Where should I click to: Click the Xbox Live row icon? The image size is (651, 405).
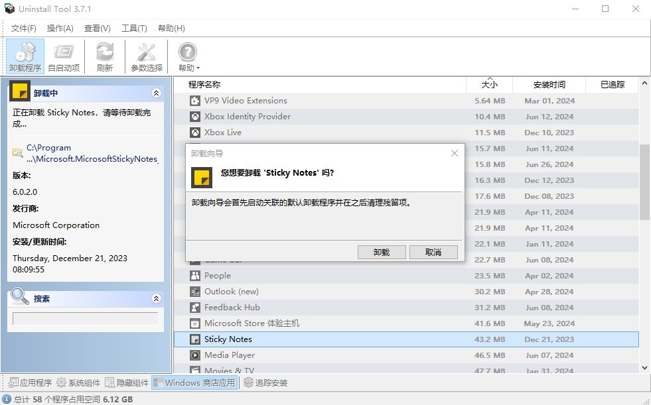tap(194, 133)
